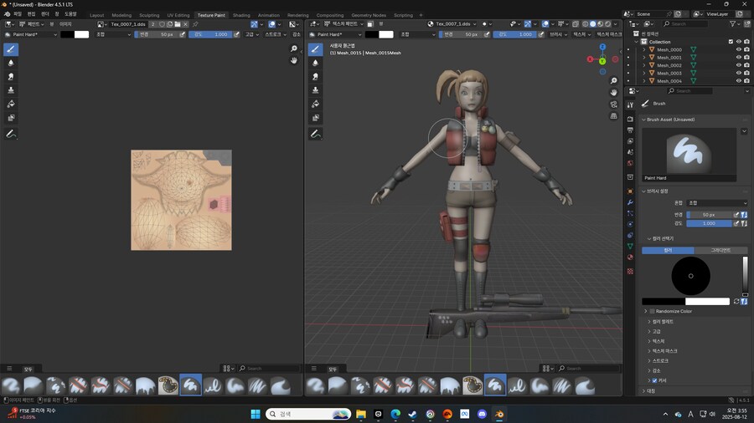
Task: Switch to the UV Editing workspace tab
Action: 178,15
